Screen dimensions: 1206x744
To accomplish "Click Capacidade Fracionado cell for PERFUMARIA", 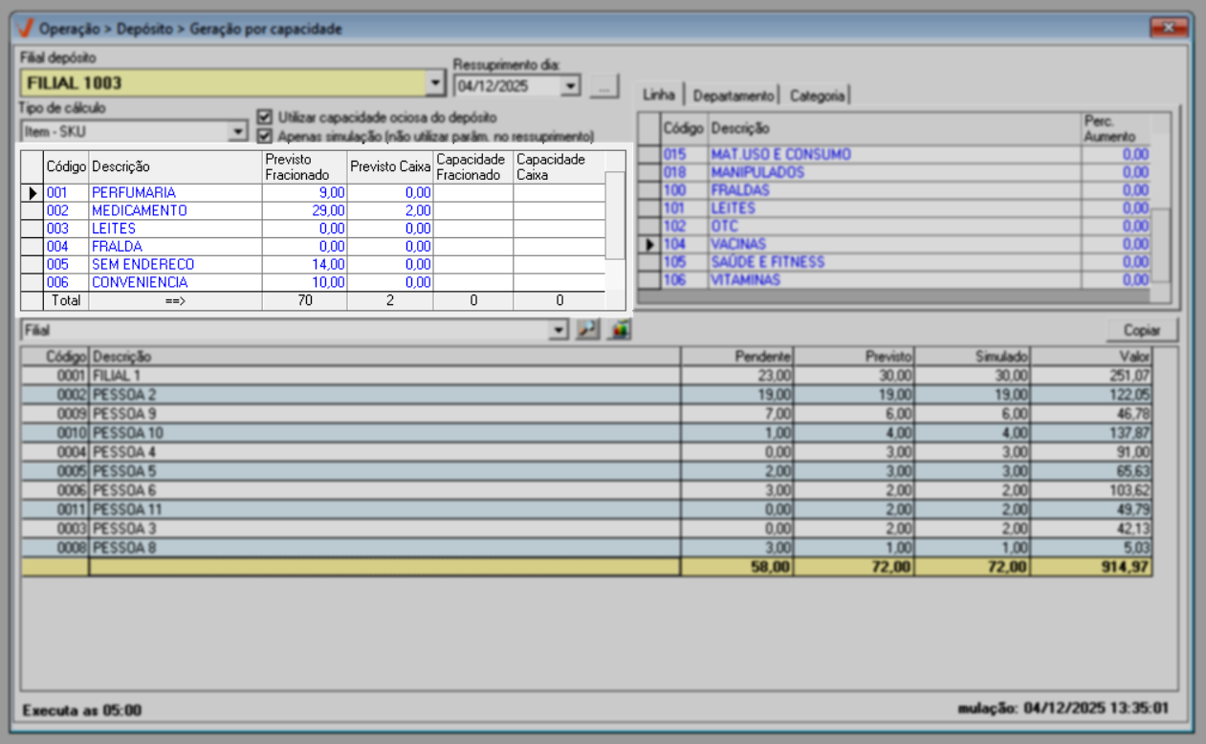I will pyautogui.click(x=472, y=192).
